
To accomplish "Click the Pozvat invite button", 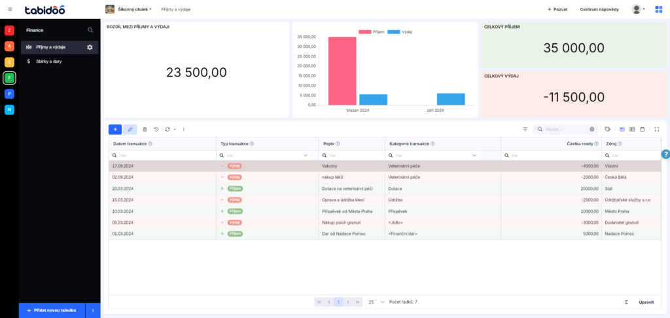I will [557, 9].
